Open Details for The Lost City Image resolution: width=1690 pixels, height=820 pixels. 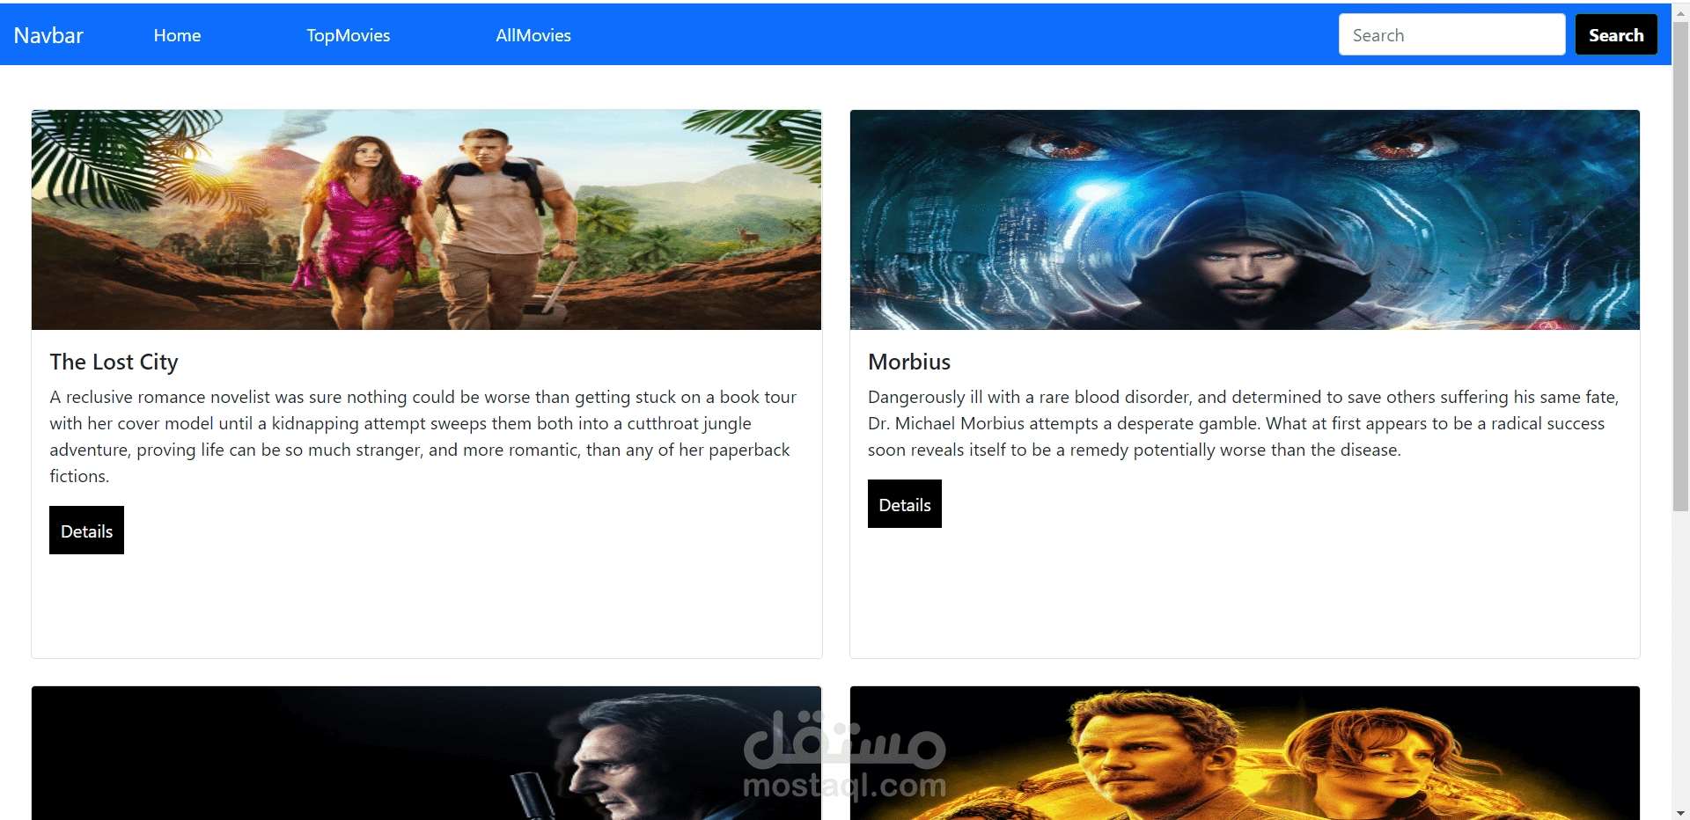[86, 530]
